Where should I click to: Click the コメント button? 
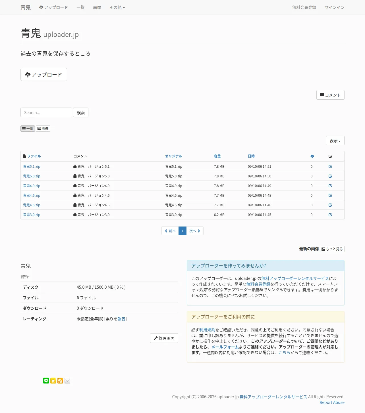point(330,95)
